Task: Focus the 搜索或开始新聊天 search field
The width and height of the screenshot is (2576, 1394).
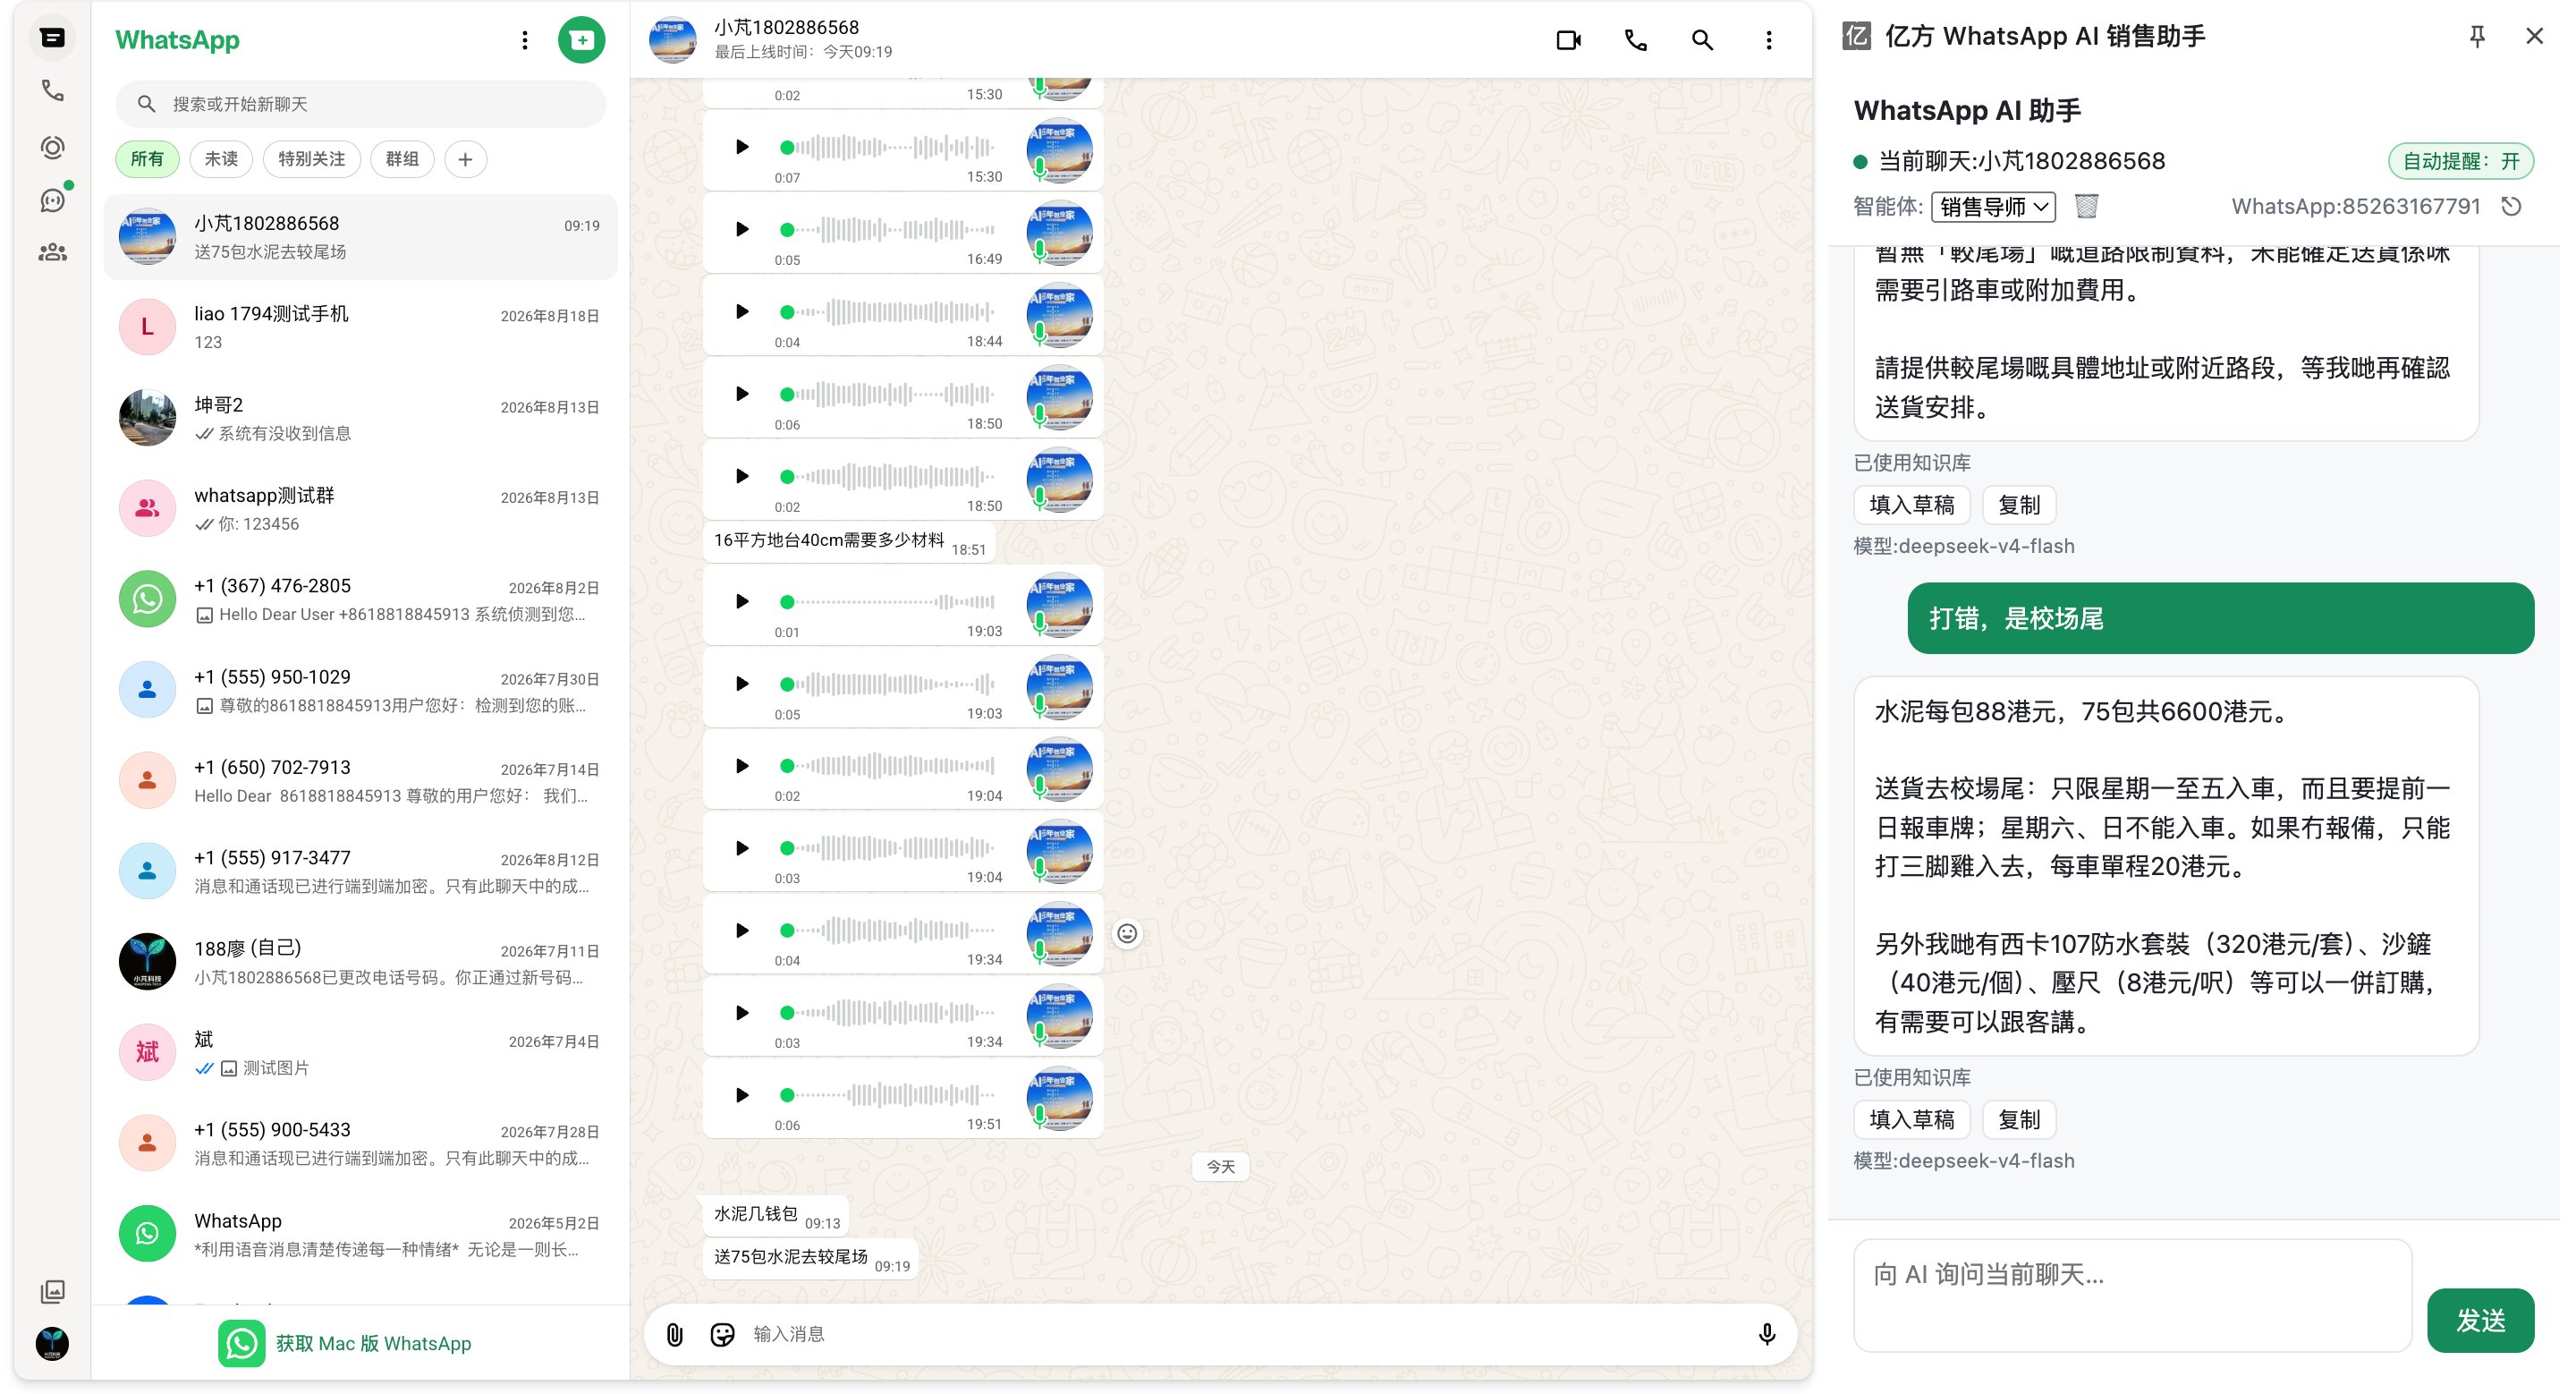Action: point(361,104)
